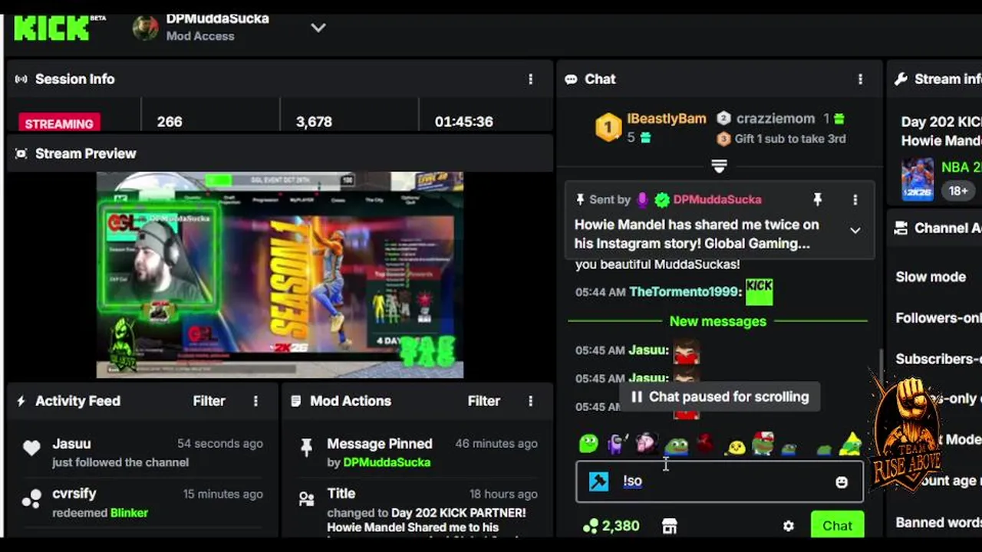This screenshot has width=982, height=552.
Task: Open the Mod Actions Filter
Action: (484, 401)
